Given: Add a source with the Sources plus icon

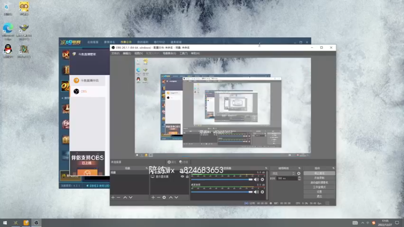Looking at the screenshot, I should tap(153, 197).
